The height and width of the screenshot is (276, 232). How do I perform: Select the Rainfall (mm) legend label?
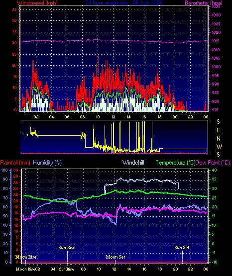coord(15,163)
